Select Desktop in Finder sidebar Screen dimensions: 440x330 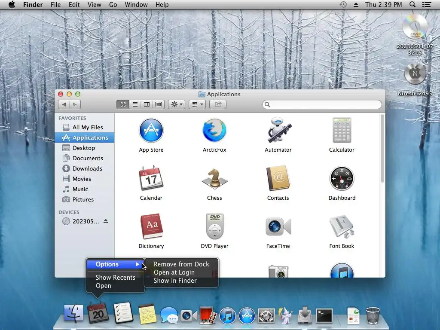(x=85, y=148)
